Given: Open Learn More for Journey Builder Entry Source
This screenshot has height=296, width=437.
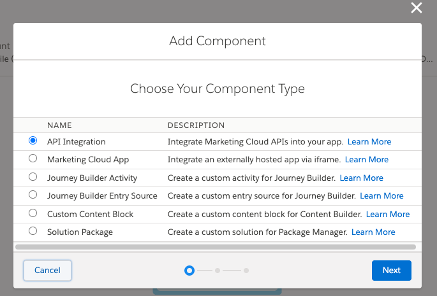Looking at the screenshot, I should coord(381,195).
